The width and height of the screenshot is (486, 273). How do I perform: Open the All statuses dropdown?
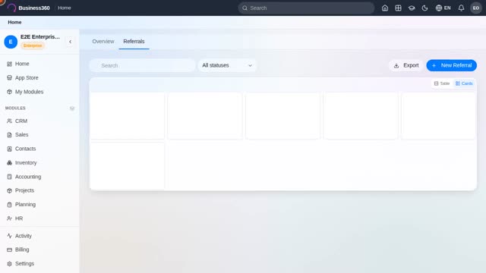pyautogui.click(x=227, y=65)
